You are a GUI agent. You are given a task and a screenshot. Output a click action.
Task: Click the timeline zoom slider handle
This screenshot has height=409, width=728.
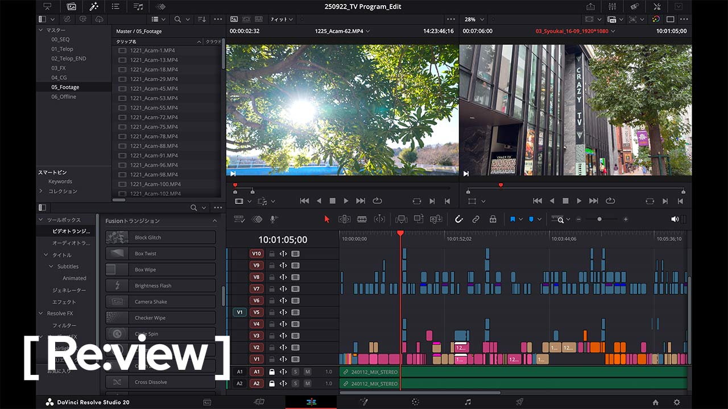click(x=599, y=219)
